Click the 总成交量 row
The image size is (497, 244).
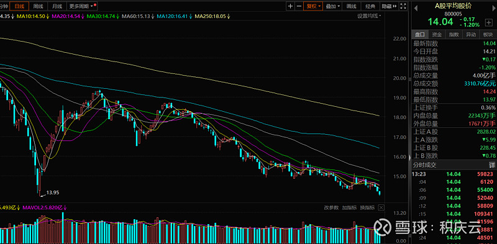[454, 75]
